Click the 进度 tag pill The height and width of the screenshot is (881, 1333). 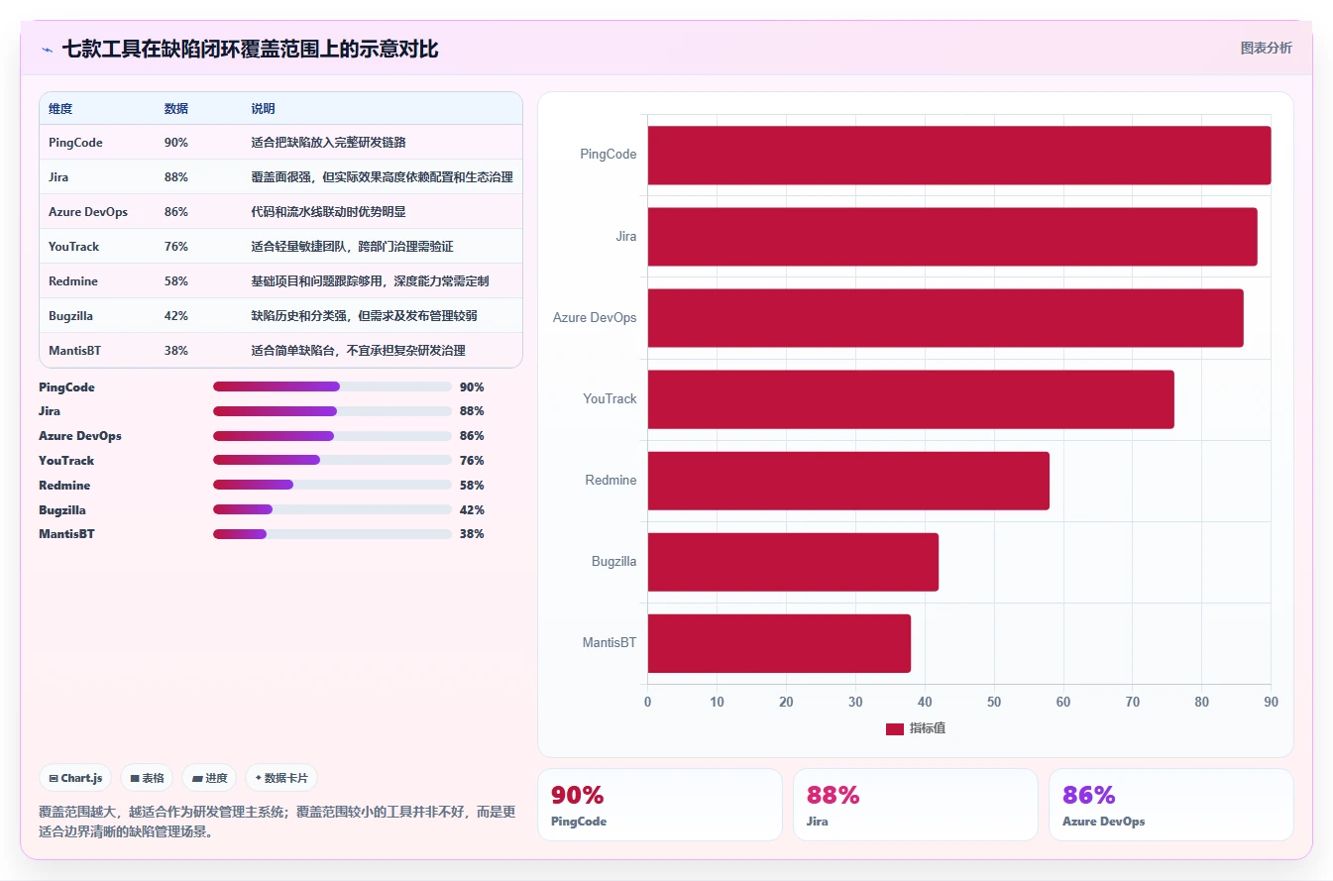pyautogui.click(x=210, y=778)
